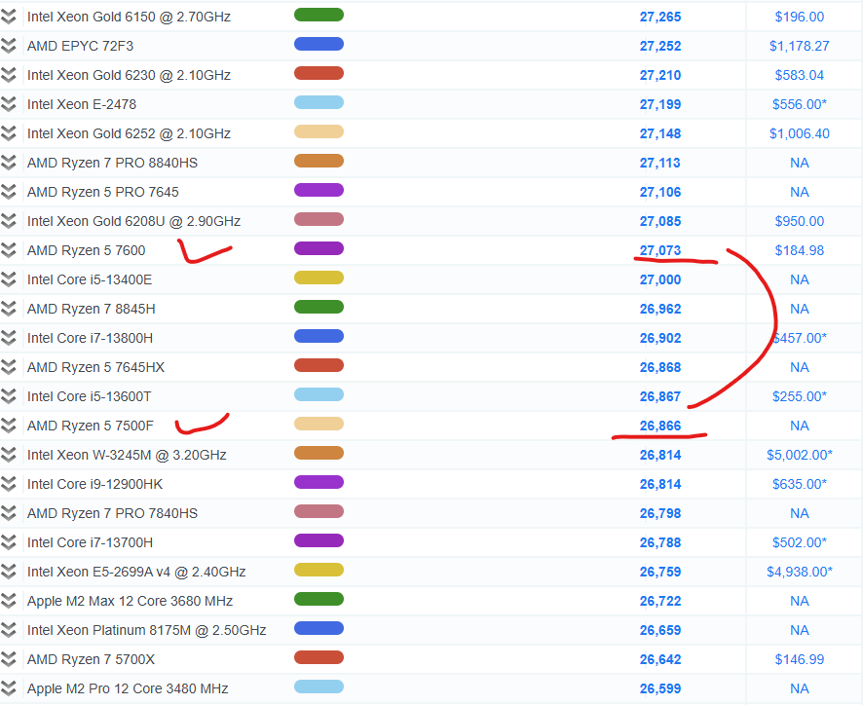Open Intel Xeon W-3245M @ 3.20GHz link
The height and width of the screenshot is (705, 863).
coord(128,455)
